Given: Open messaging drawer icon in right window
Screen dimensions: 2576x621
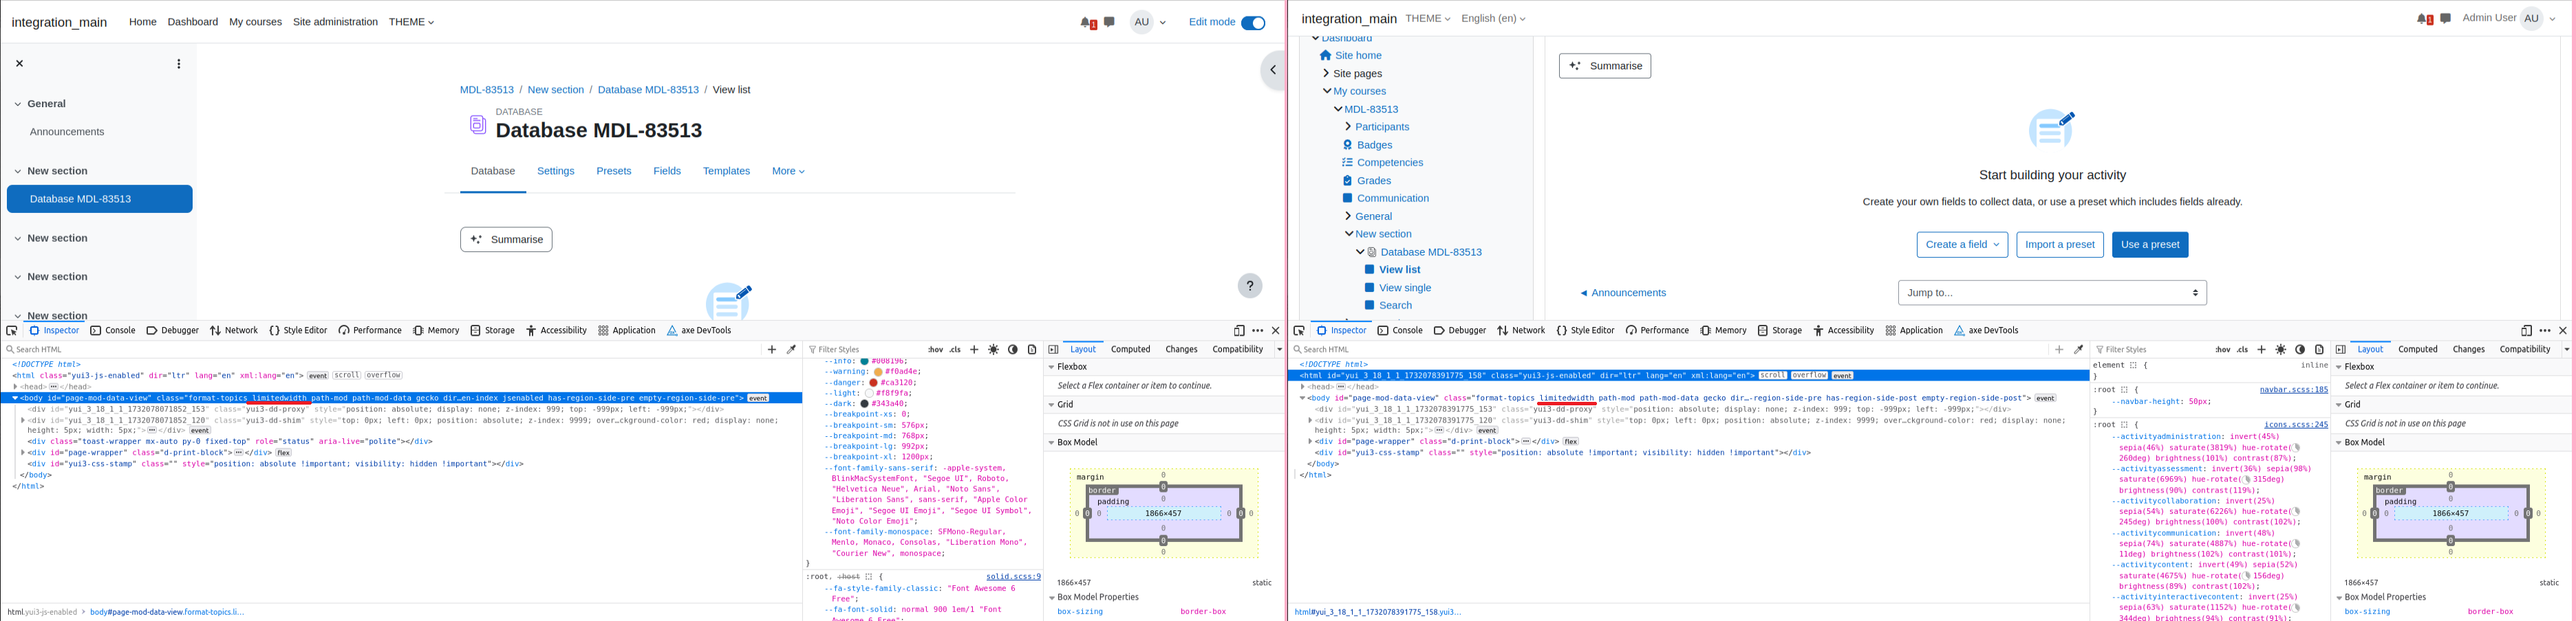Looking at the screenshot, I should pos(2445,18).
